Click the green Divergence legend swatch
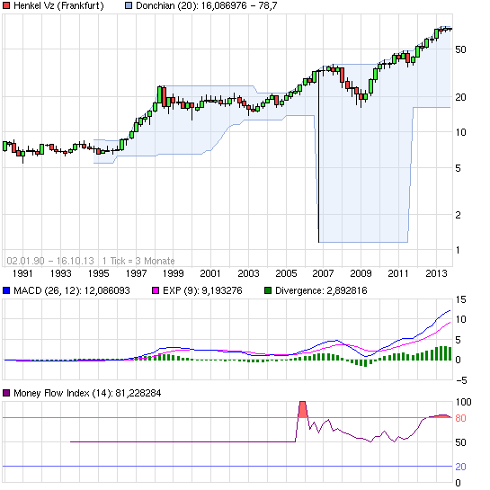The image size is (490, 490). [x=268, y=290]
